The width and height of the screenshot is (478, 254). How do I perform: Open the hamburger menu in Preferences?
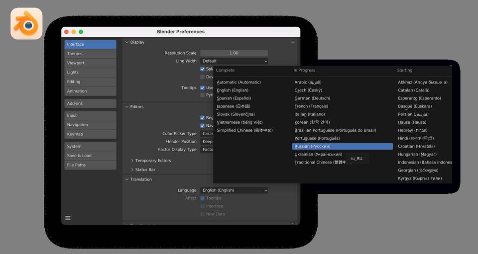click(68, 218)
